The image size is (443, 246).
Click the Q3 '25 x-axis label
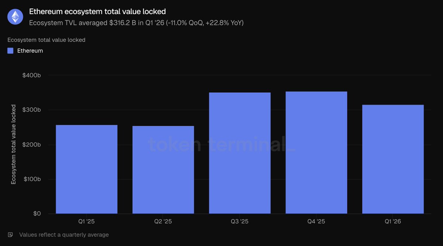[x=240, y=221]
